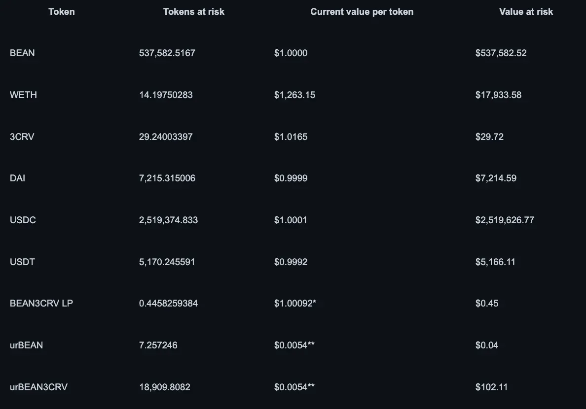Click the USDC token row label
Screen dimensions: 586x409
pyautogui.click(x=23, y=220)
